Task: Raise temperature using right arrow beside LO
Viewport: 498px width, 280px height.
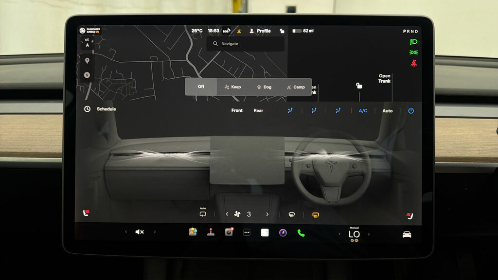Action: point(369,234)
